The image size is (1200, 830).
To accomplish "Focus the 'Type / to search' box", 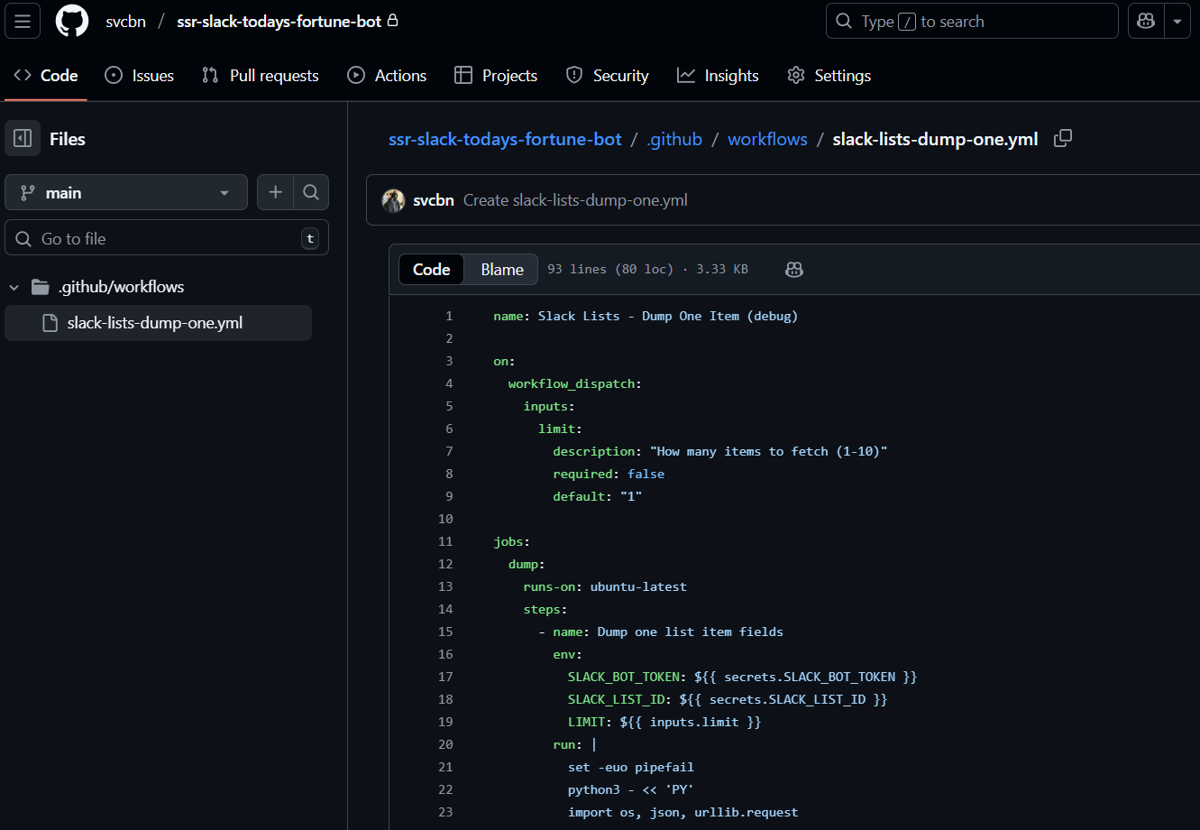I will [972, 21].
